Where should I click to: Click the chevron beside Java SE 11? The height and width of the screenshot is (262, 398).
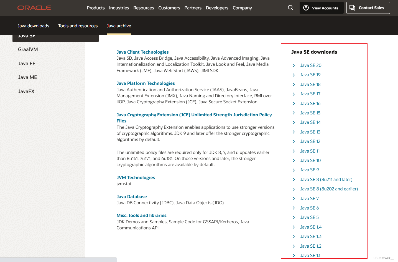pos(294,151)
